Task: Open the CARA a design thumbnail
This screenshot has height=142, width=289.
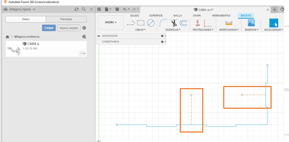Action: (14, 51)
